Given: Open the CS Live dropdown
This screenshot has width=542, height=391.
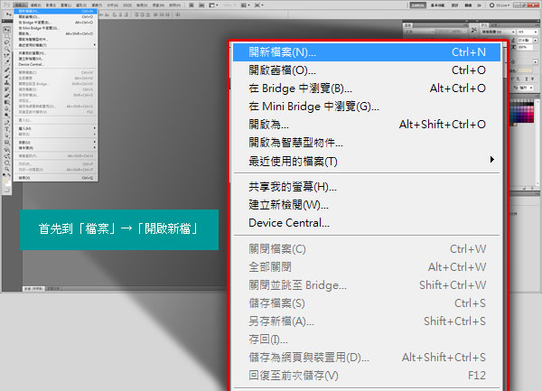Looking at the screenshot, I should pos(500,5).
